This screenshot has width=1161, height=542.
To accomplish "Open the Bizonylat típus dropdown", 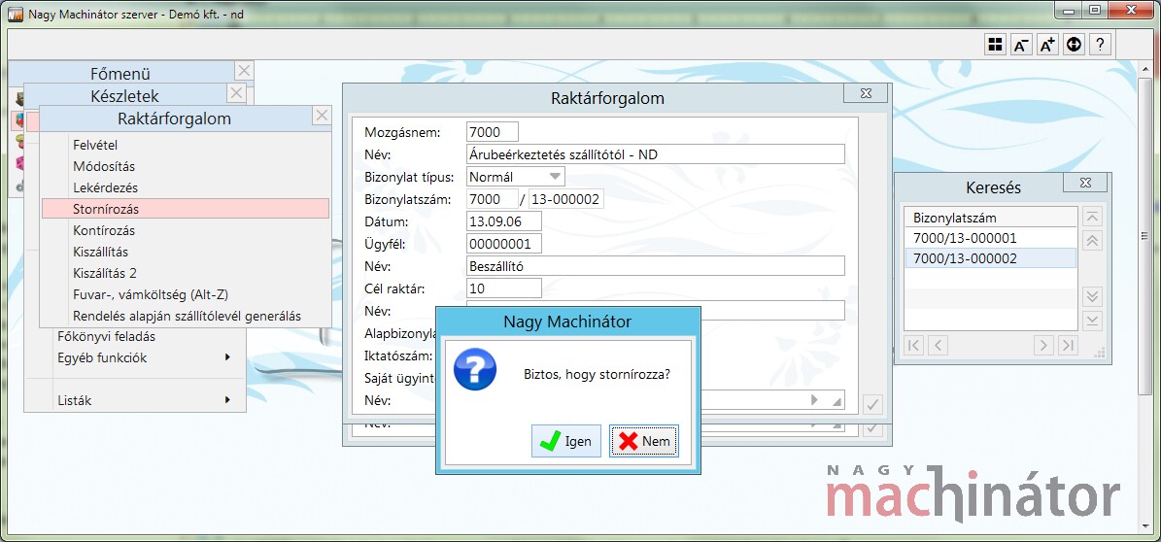I will click(x=555, y=177).
